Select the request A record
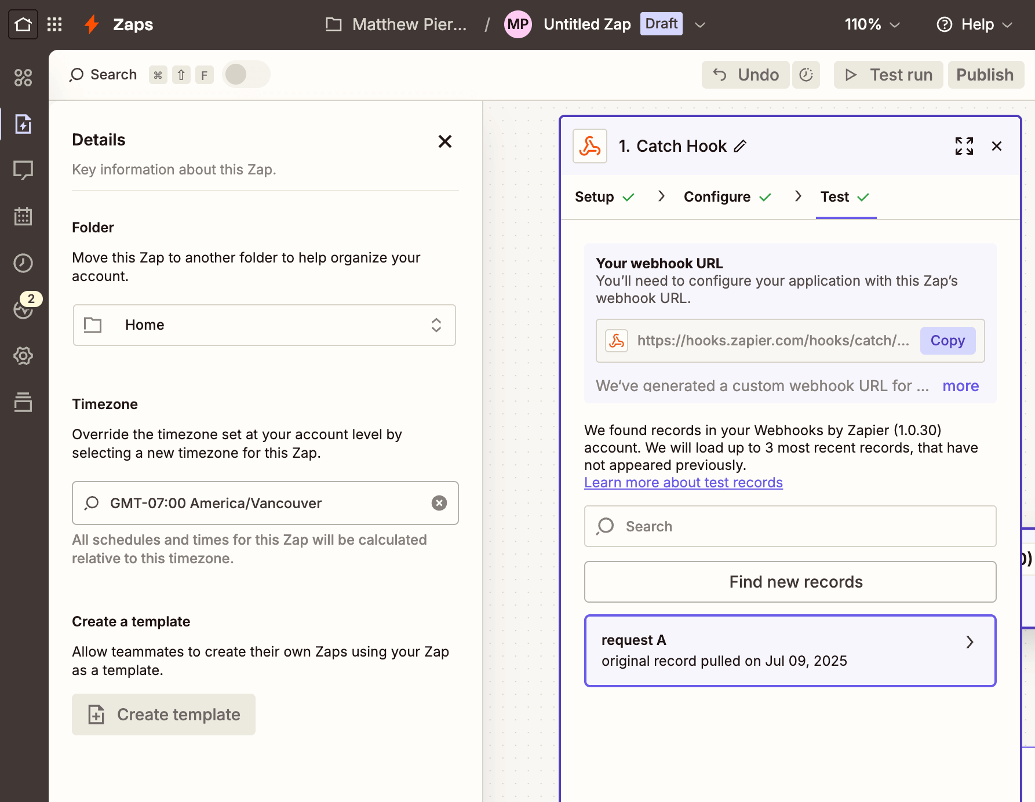 click(x=790, y=651)
